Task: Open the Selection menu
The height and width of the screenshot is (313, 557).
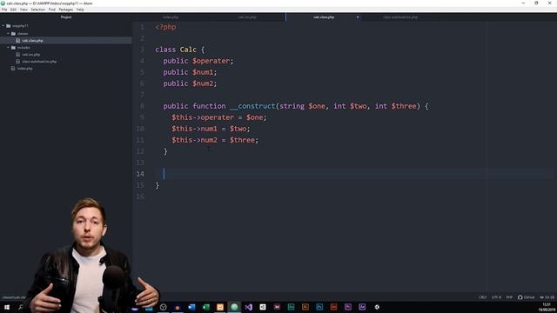Action: click(x=37, y=10)
